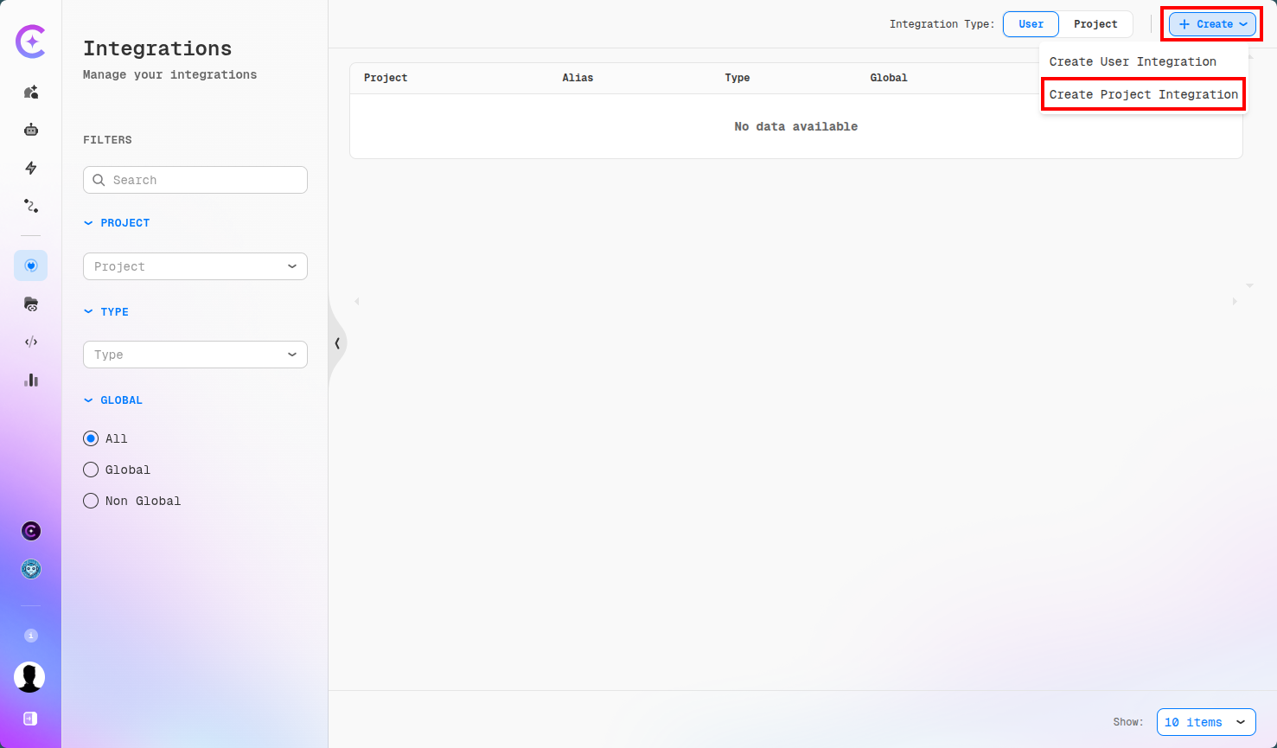Switch integration type to Project
The height and width of the screenshot is (748, 1277).
1095,24
